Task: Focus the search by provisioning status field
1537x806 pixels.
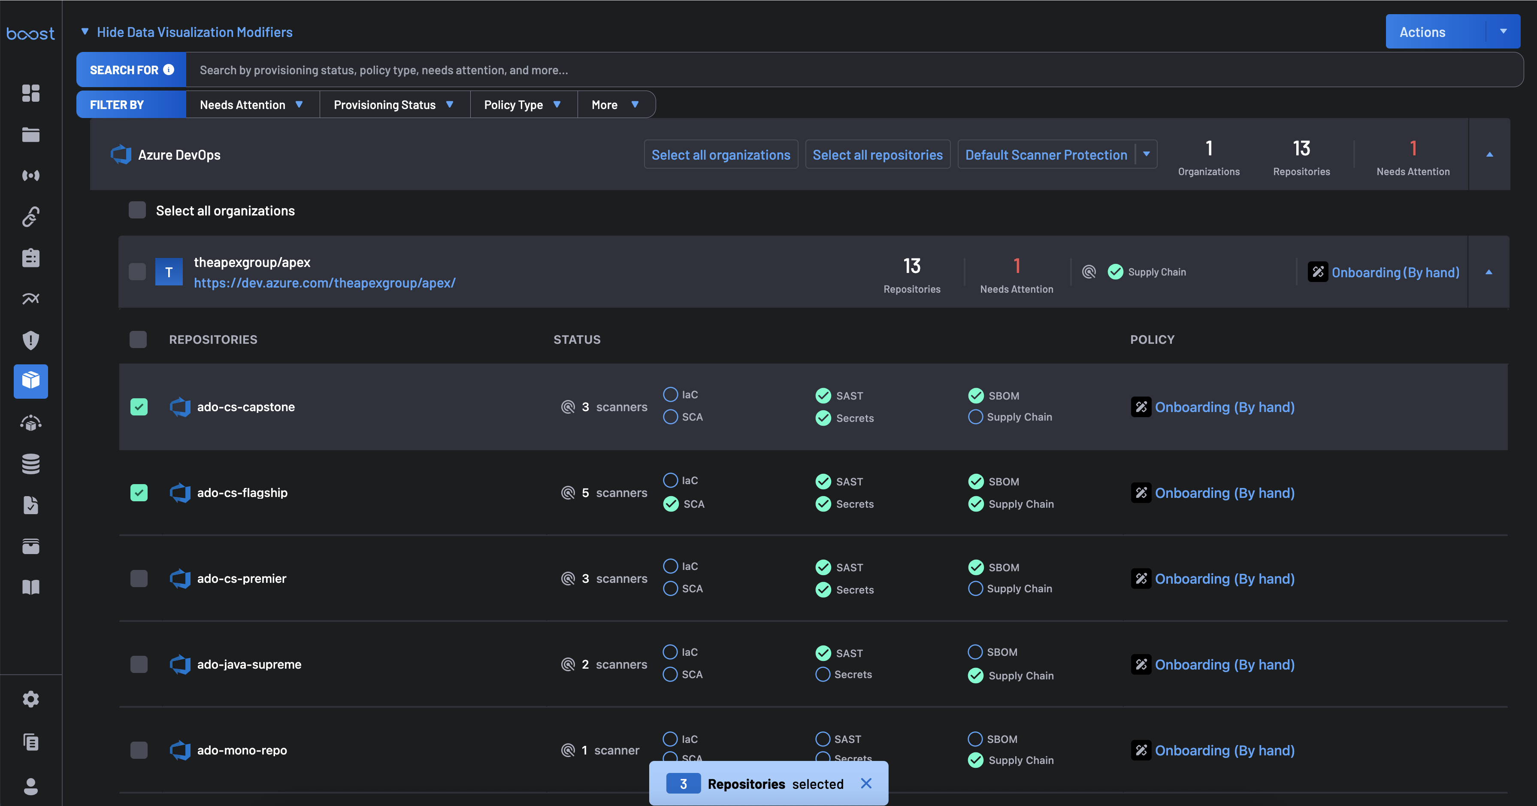Action: coord(854,70)
